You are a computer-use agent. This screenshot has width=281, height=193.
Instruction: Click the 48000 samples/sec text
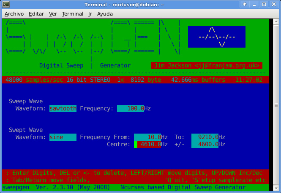click(x=34, y=80)
